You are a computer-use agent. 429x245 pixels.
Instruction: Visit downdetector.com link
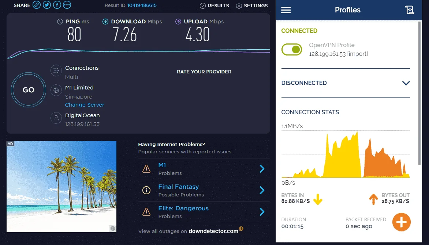pyautogui.click(x=213, y=231)
